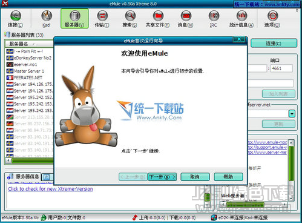
Task: Click the eD2K connection globe status icon
Action: pyautogui.click(x=214, y=217)
